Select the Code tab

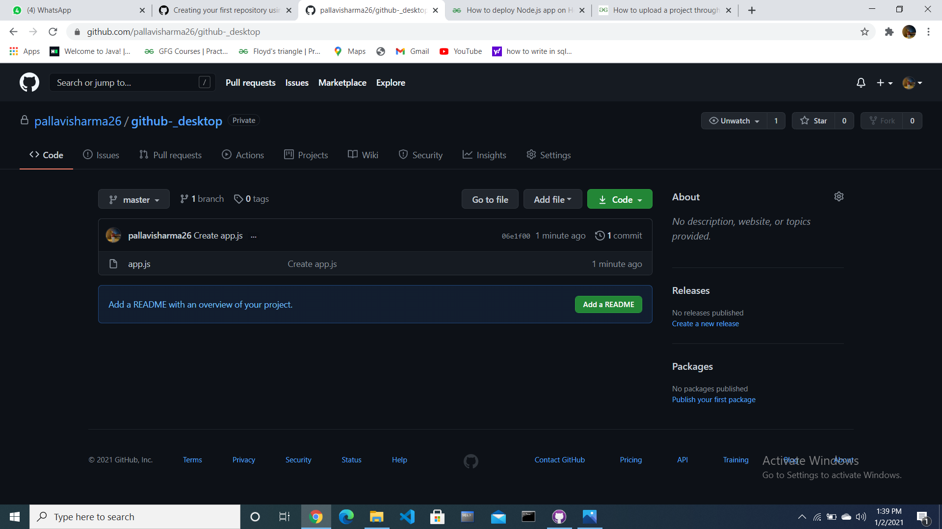coord(52,155)
